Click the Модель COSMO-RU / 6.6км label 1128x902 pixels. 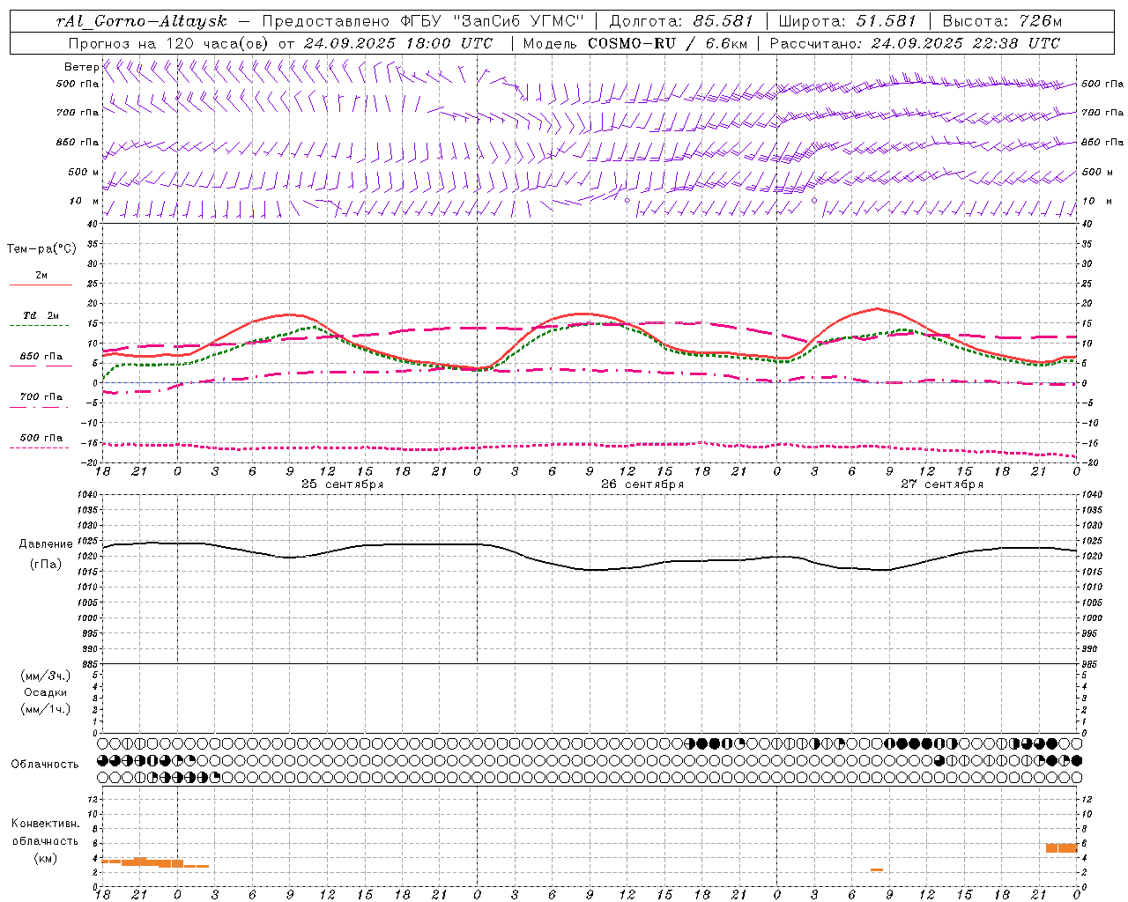pos(635,43)
